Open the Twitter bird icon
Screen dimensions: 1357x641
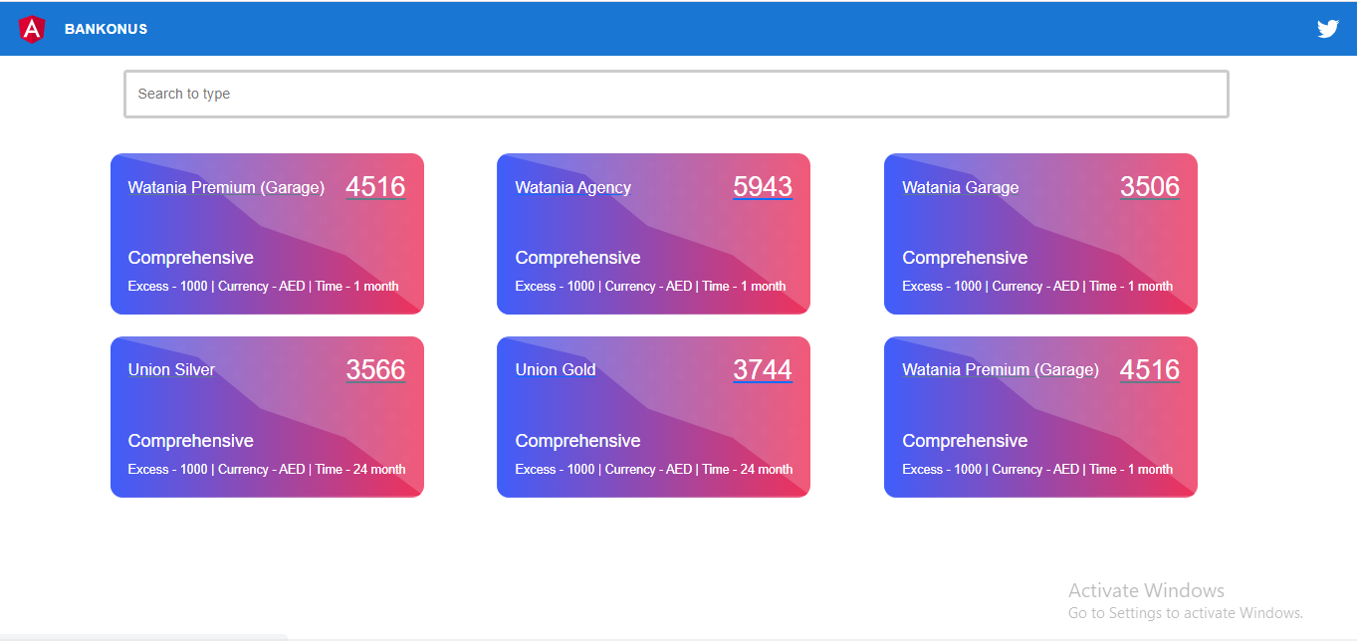[x=1328, y=29]
